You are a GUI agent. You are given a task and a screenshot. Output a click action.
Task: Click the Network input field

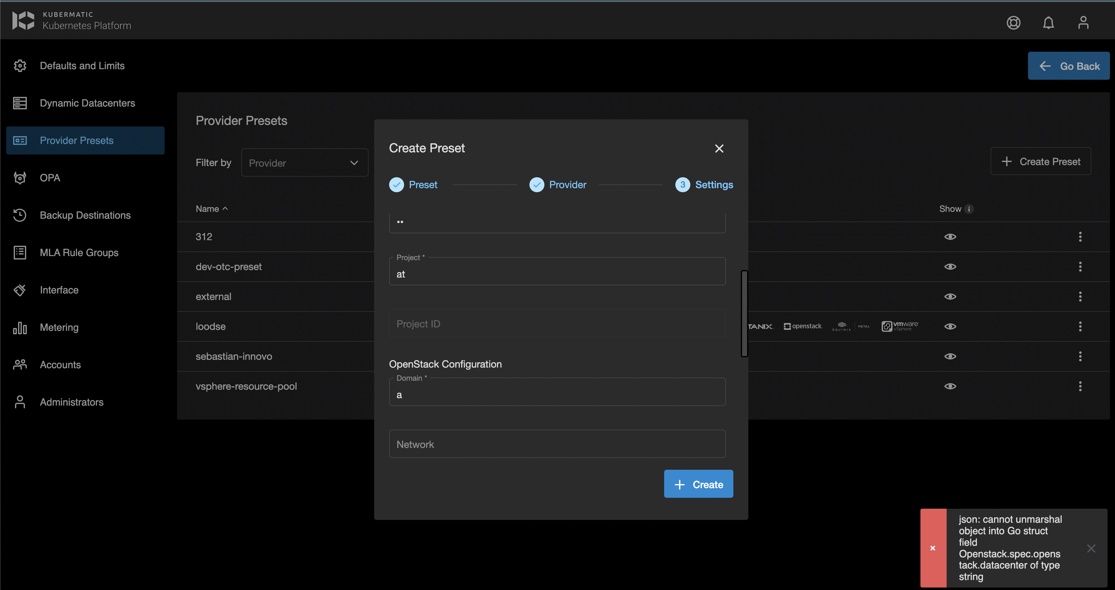(557, 444)
